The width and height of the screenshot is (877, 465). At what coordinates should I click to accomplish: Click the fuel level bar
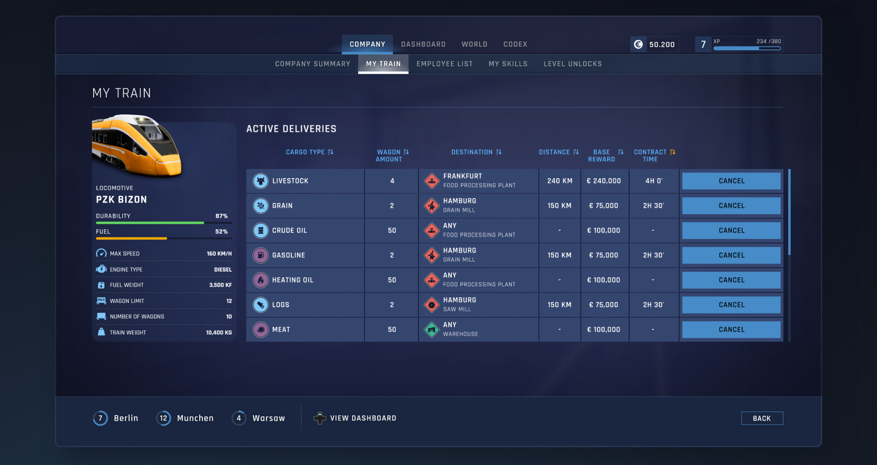point(164,238)
